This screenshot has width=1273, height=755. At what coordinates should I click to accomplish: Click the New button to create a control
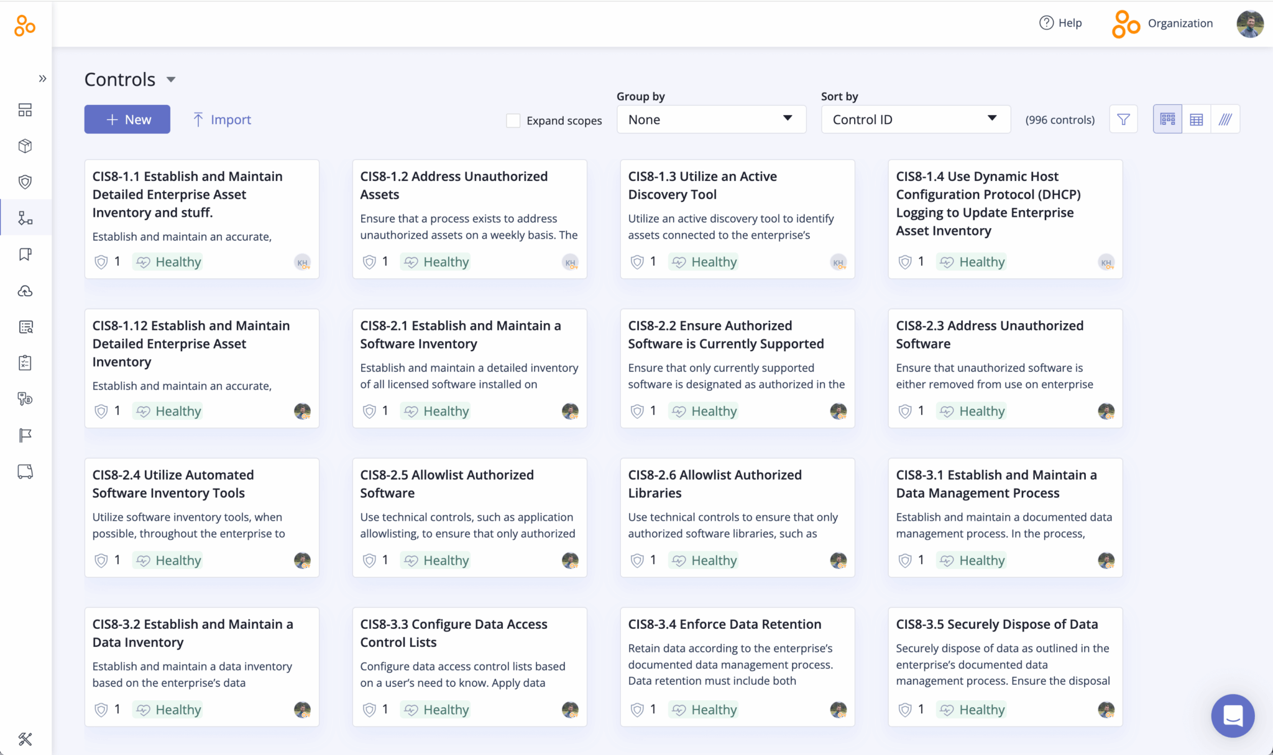(127, 119)
